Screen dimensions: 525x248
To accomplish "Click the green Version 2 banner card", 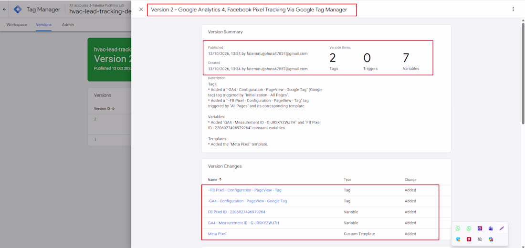I will point(109,59).
